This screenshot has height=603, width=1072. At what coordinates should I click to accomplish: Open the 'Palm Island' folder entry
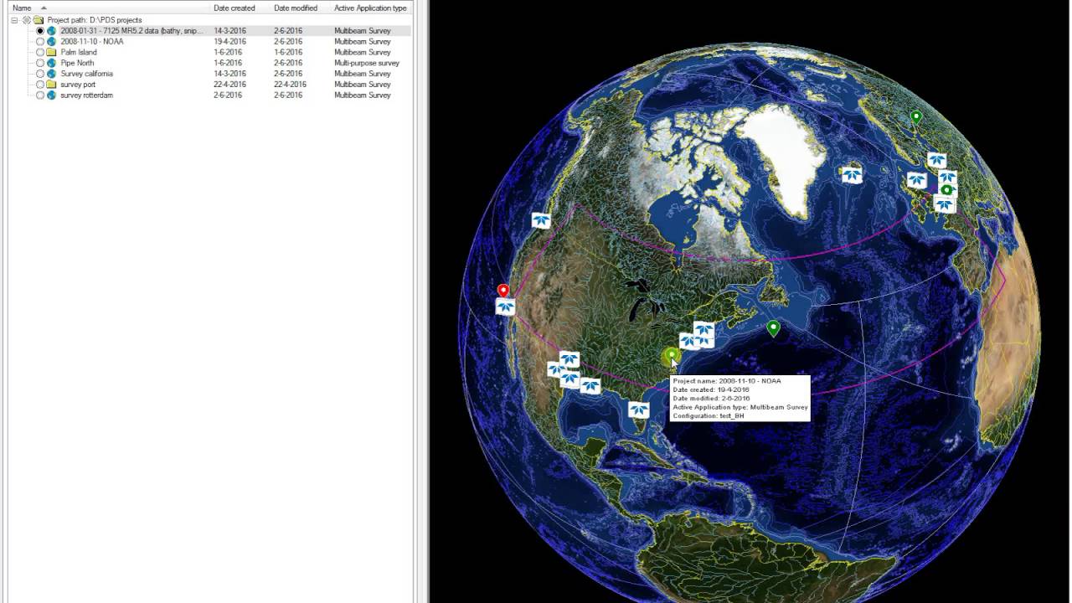pos(79,52)
